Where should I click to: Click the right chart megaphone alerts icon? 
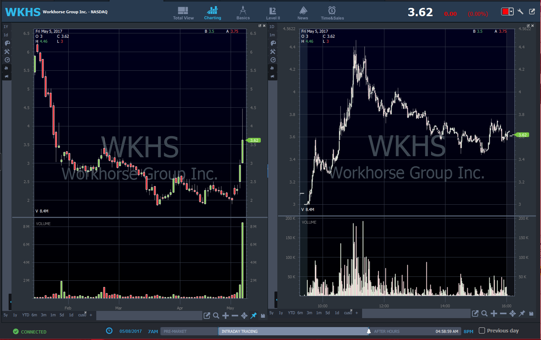tap(273, 76)
